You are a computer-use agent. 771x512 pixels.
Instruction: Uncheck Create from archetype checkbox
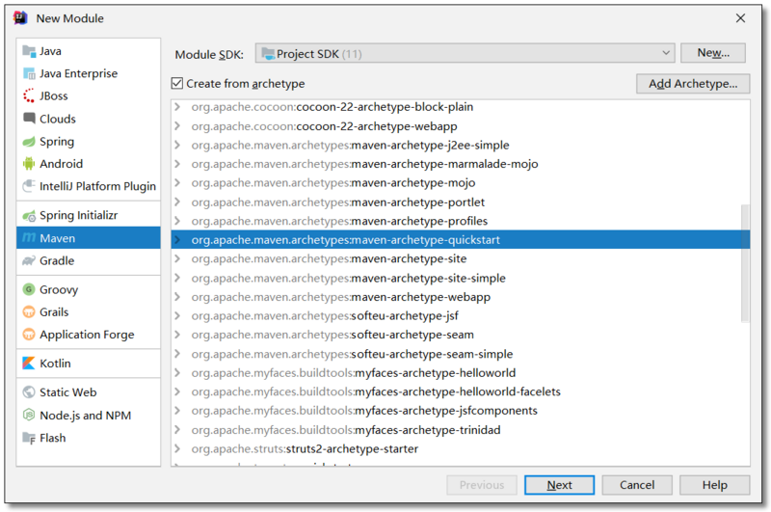pos(176,84)
